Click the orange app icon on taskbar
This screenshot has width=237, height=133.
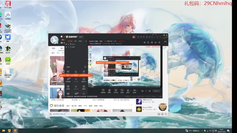[x=15, y=131]
